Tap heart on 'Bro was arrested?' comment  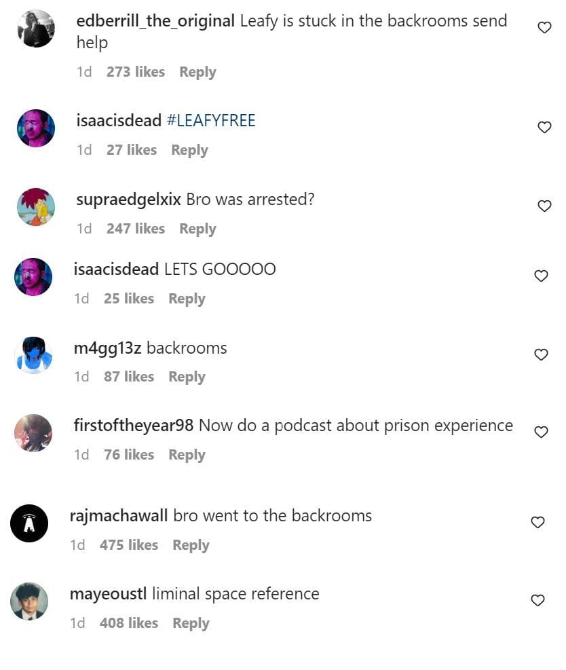point(544,206)
